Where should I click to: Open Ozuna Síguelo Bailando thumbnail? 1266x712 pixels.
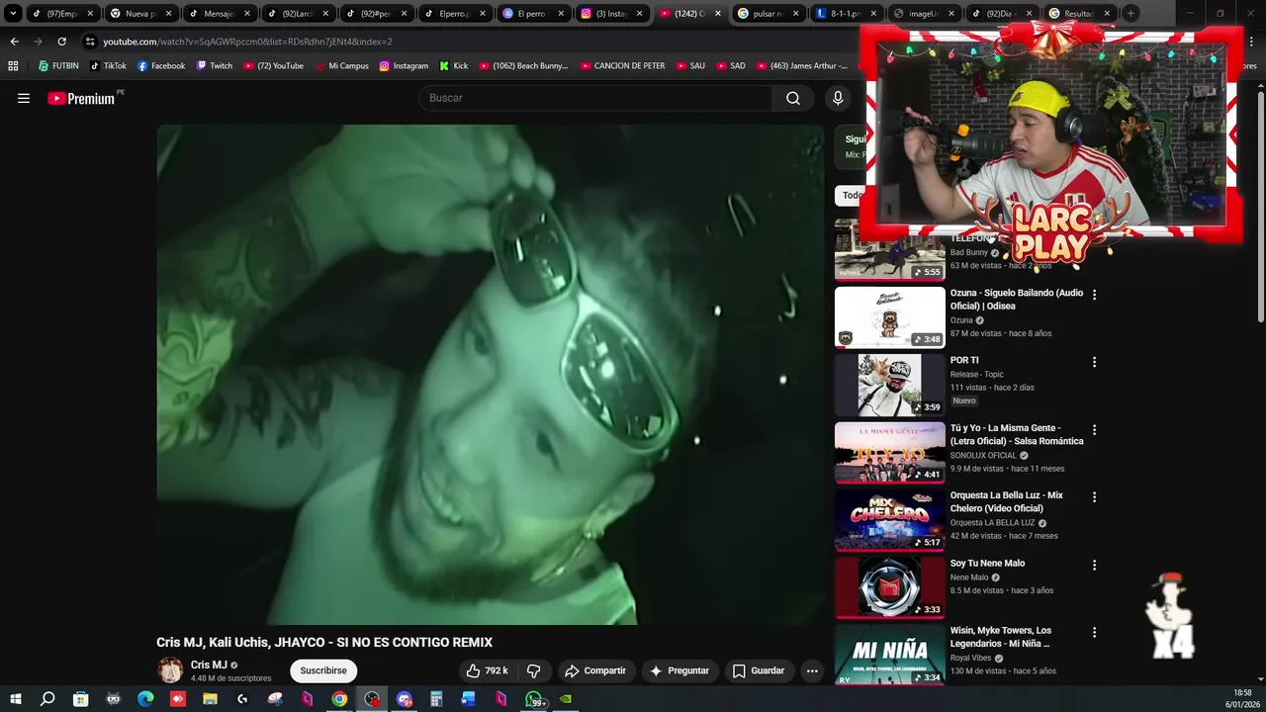click(890, 317)
